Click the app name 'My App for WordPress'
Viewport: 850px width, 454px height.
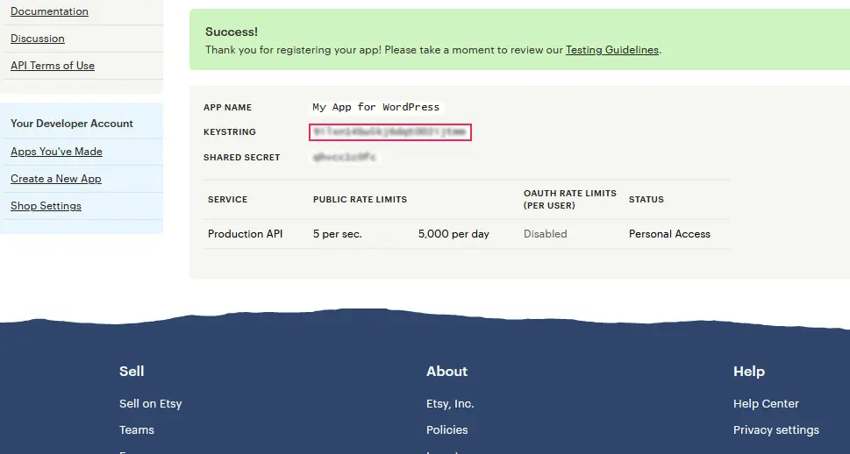[376, 107]
